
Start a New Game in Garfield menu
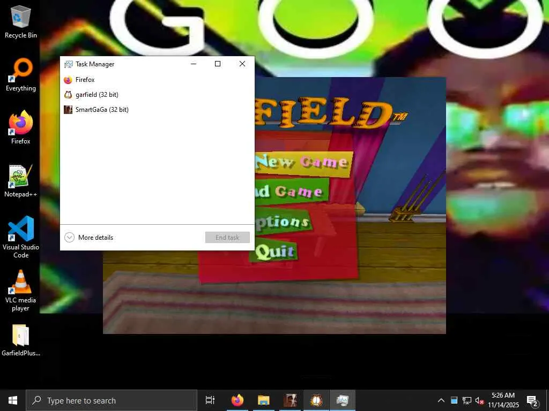(303, 163)
